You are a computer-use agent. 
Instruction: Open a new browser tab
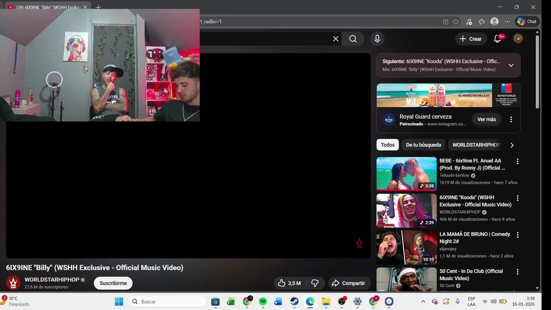[x=98, y=7]
